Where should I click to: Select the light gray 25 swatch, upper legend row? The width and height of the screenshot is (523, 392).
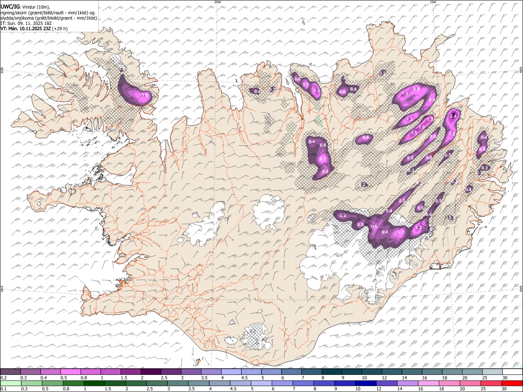pyautogui.click(x=492, y=372)
